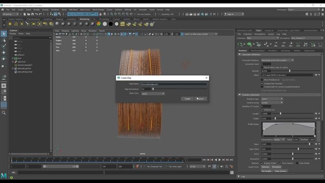The height and width of the screenshot is (183, 325).
Task: Click the magnifier search icon in toolbox
Action: [x=4, y=113]
